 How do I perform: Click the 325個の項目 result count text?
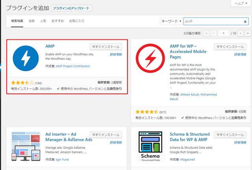192,33
